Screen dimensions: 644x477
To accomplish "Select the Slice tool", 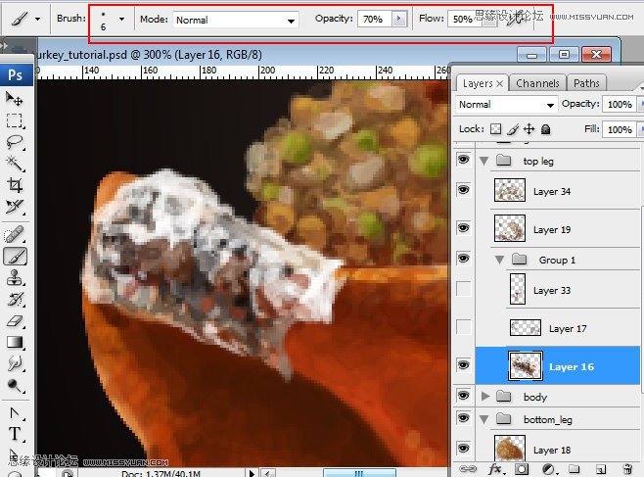I will click(x=15, y=207).
